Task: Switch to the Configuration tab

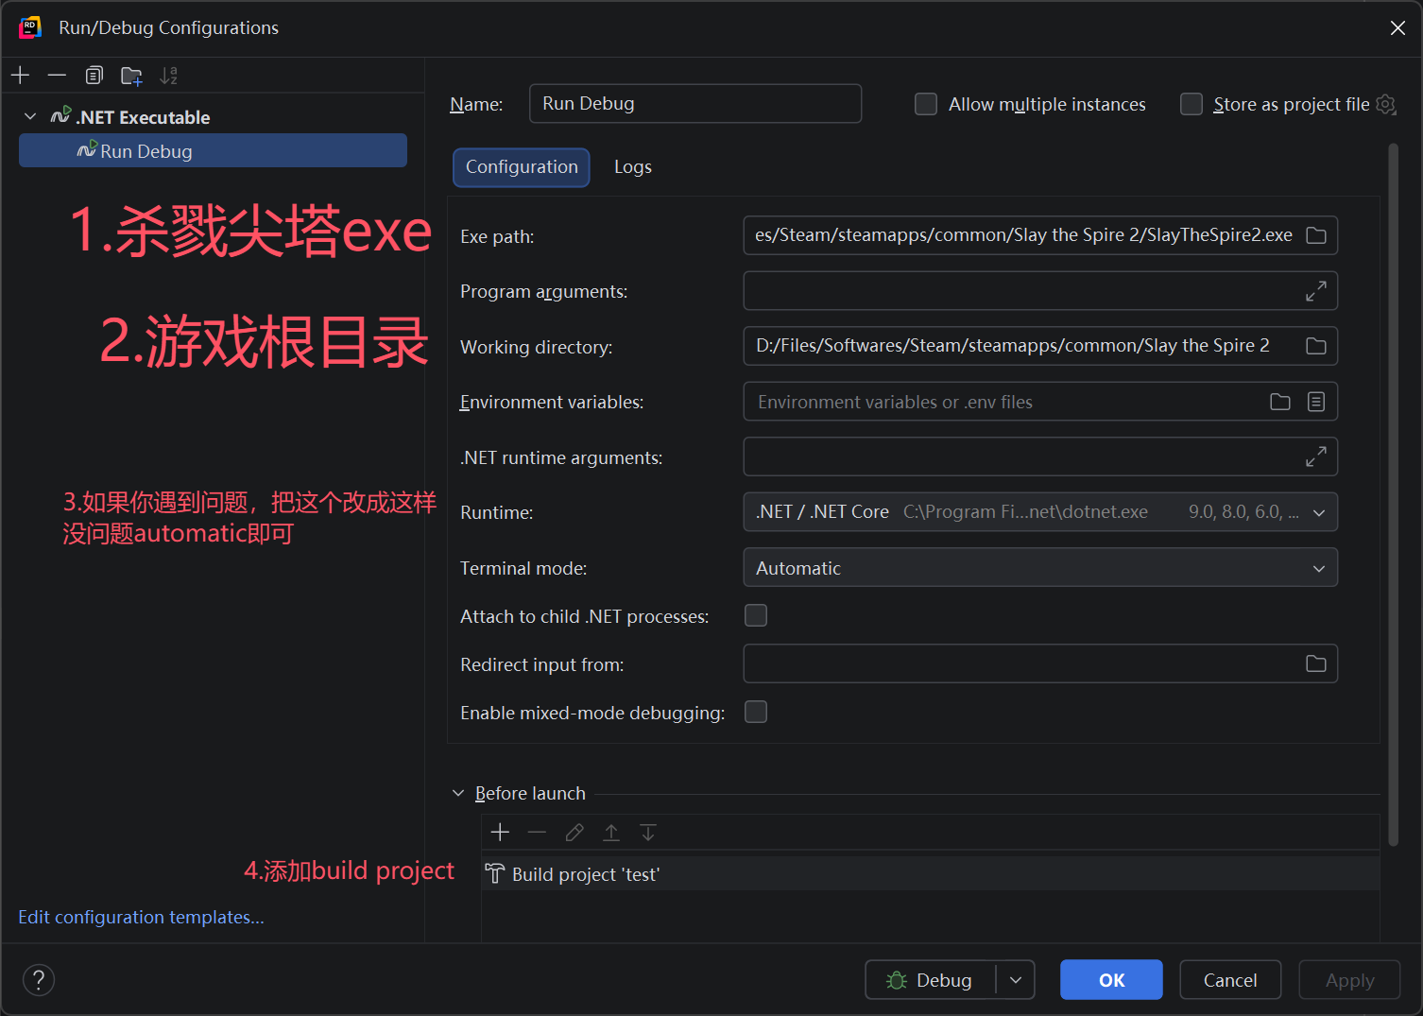Action: (522, 167)
